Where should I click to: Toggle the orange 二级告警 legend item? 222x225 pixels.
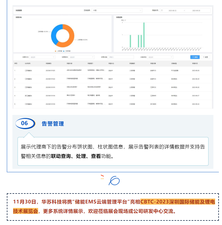click(59, 51)
